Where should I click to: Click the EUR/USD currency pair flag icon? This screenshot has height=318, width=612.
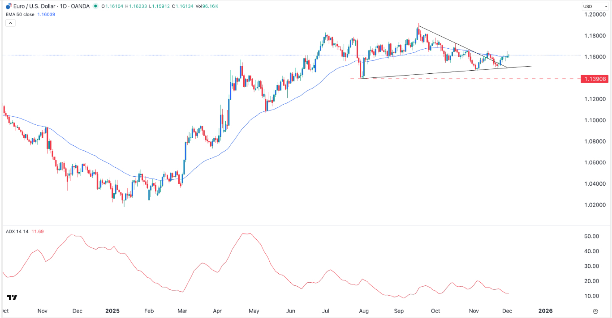tap(9, 6)
